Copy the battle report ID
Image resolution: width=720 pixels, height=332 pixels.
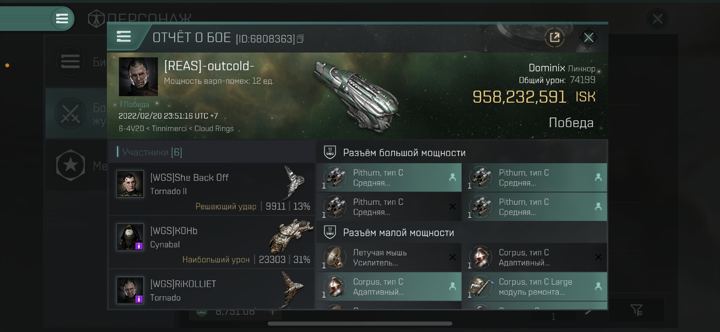point(300,39)
